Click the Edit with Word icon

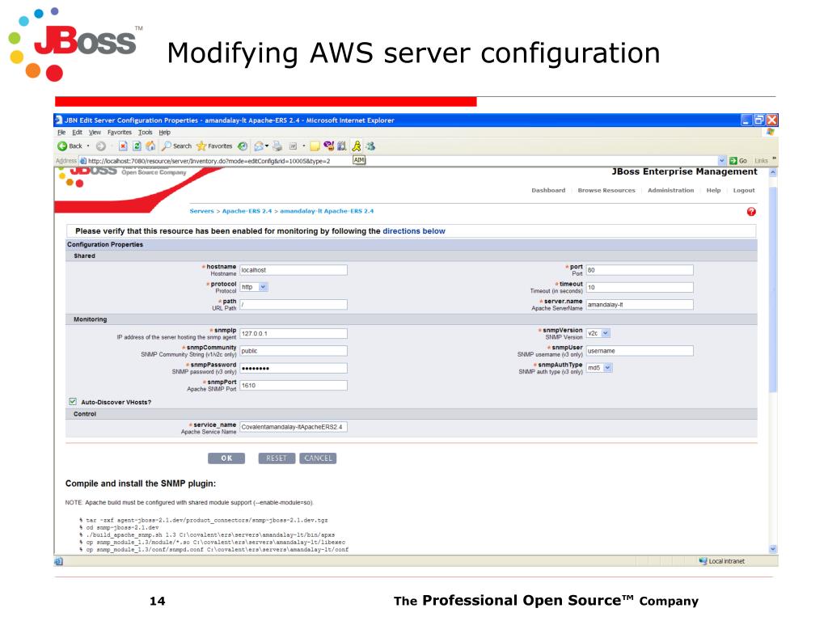293,146
